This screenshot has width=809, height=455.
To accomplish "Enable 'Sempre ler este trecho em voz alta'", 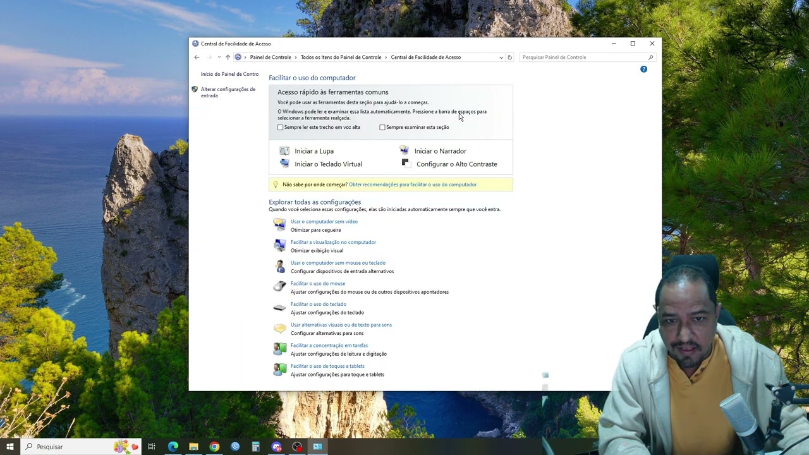I will (x=281, y=128).
